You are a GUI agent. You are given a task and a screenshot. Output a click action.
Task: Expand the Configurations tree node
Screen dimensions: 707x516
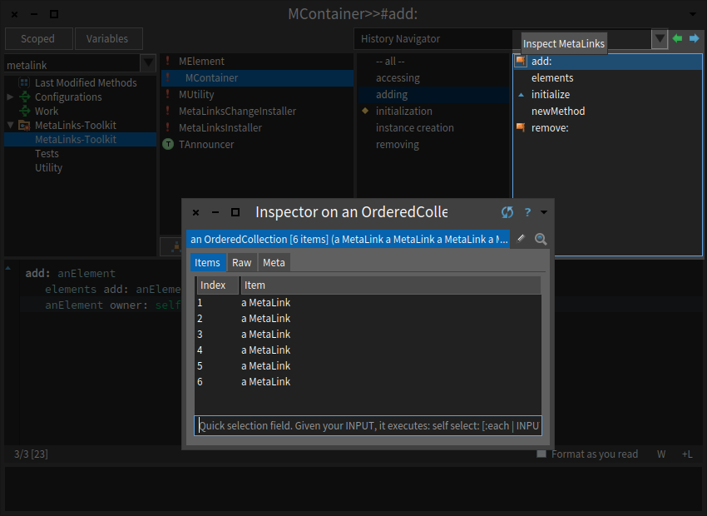tap(10, 97)
